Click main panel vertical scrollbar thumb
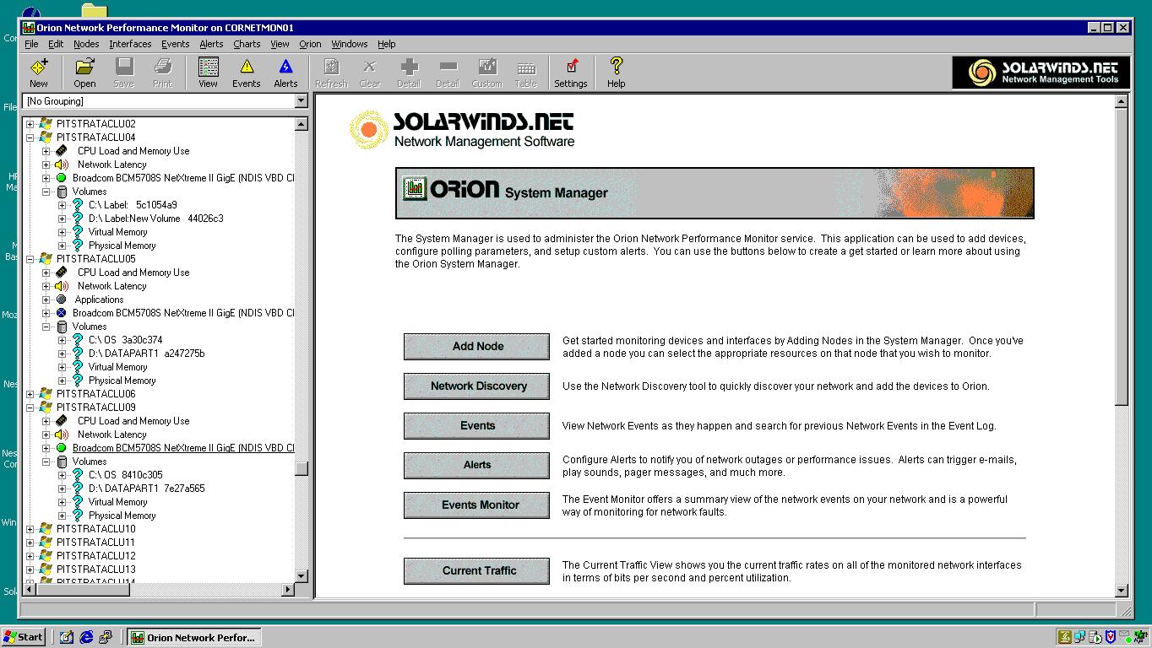 tap(1122, 256)
